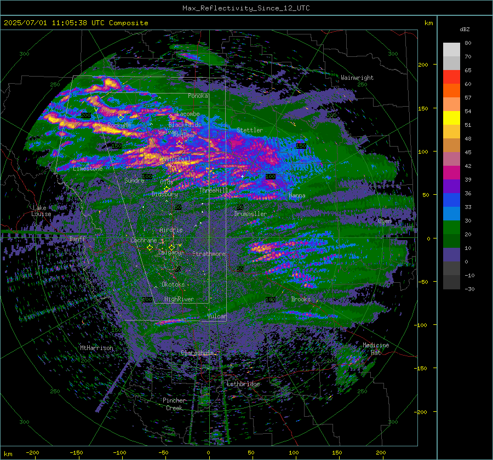The height and width of the screenshot is (460, 493).
Task: Click the -200 tick label on bottom axis
Action: (32, 453)
